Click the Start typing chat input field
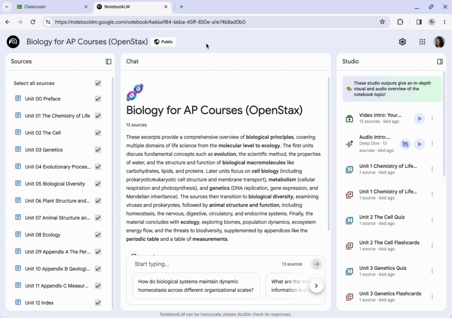Image resolution: width=452 pixels, height=318 pixels. coord(199,264)
